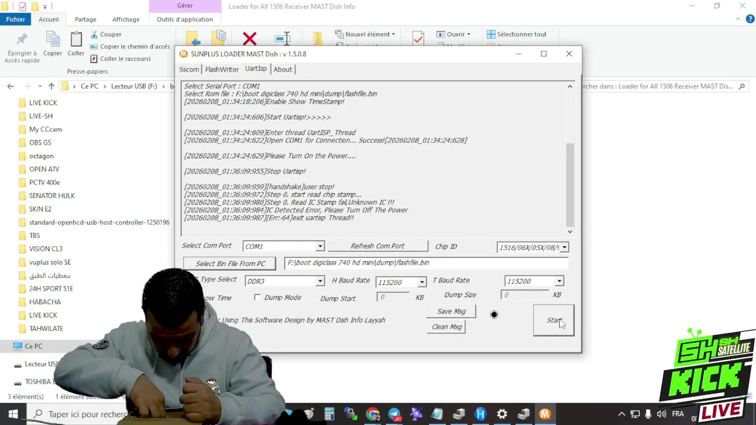
Task: Select the octagon folder
Action: click(41, 156)
